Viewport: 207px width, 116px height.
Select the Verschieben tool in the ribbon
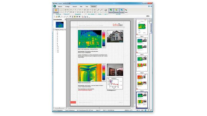point(56,11)
